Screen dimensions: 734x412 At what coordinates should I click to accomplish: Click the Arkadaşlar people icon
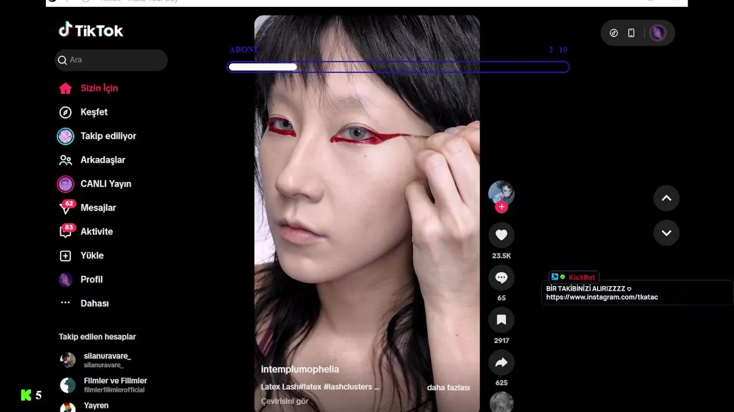click(x=65, y=160)
